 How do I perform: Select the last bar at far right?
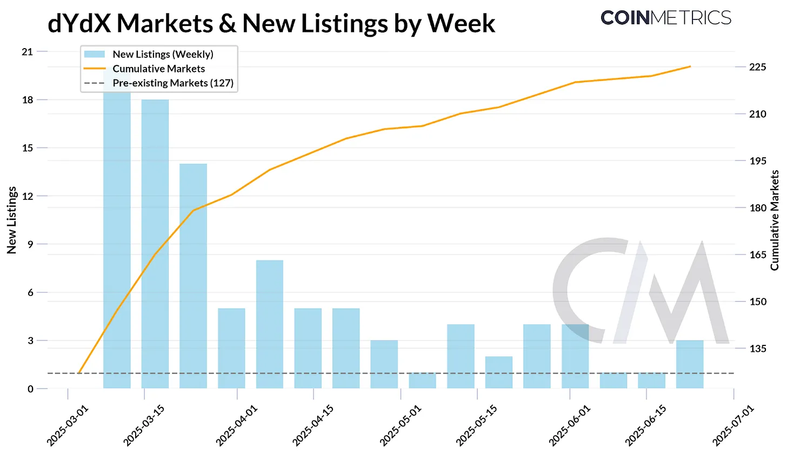(x=690, y=364)
